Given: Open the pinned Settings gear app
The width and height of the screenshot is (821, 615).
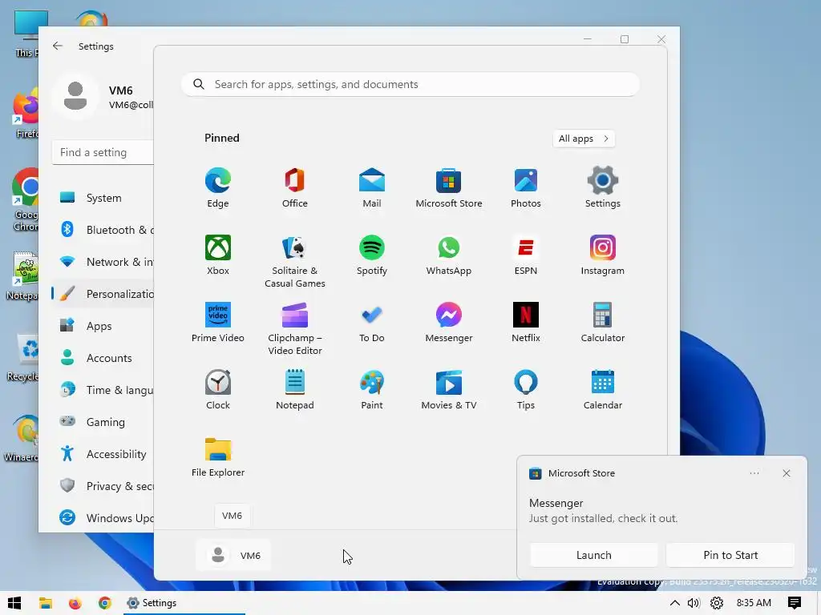Looking at the screenshot, I should (603, 187).
